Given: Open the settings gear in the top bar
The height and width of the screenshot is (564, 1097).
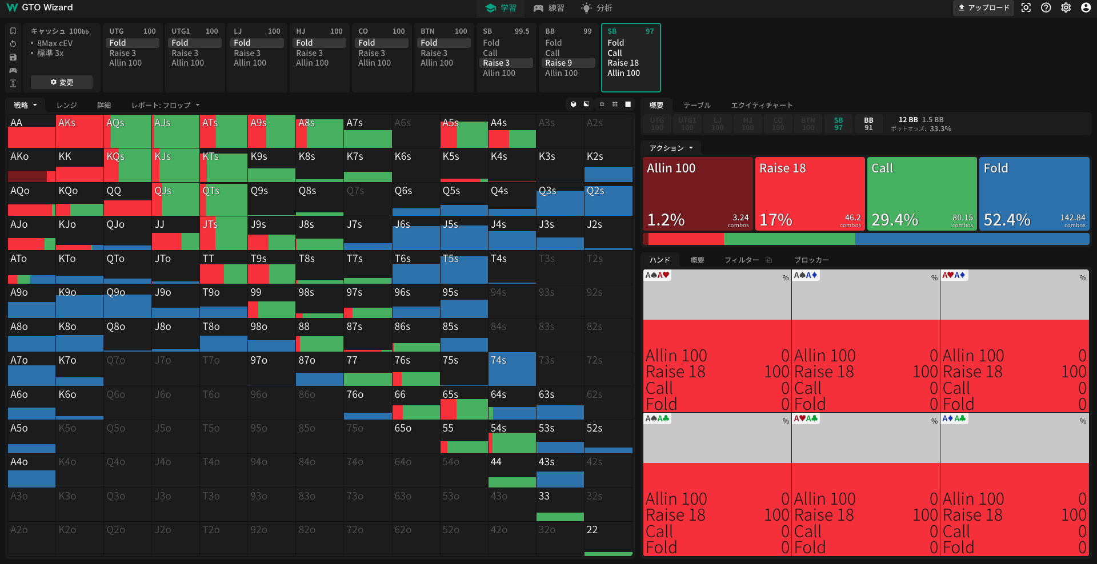Looking at the screenshot, I should pos(1066,7).
